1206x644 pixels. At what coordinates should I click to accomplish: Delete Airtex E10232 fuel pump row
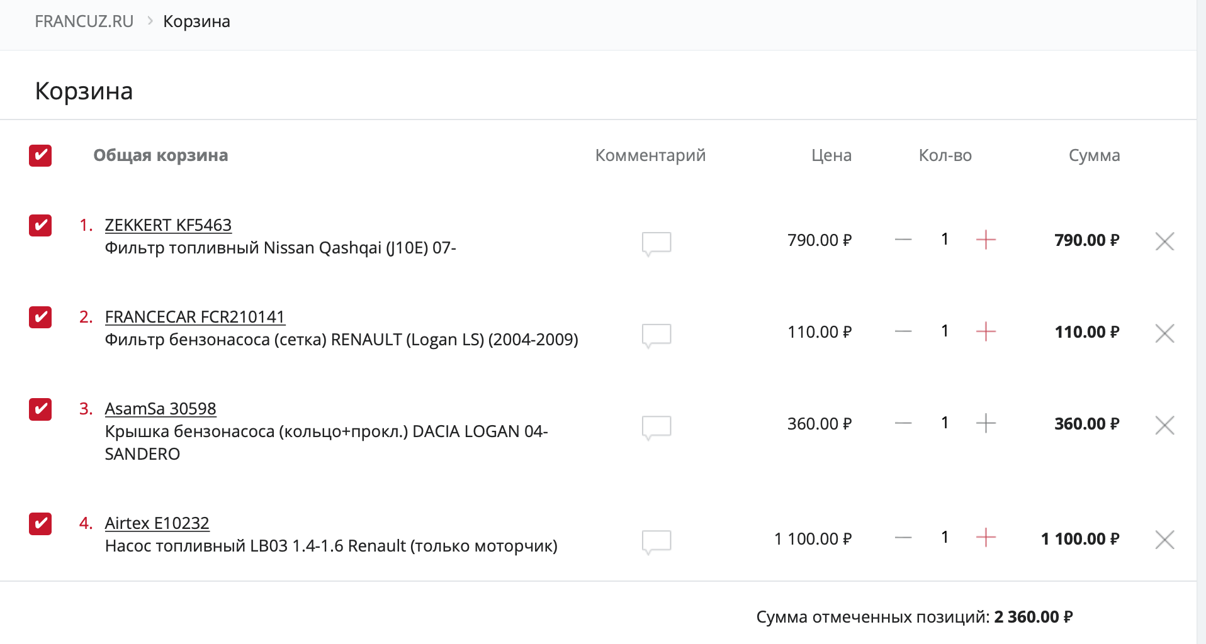tap(1164, 540)
